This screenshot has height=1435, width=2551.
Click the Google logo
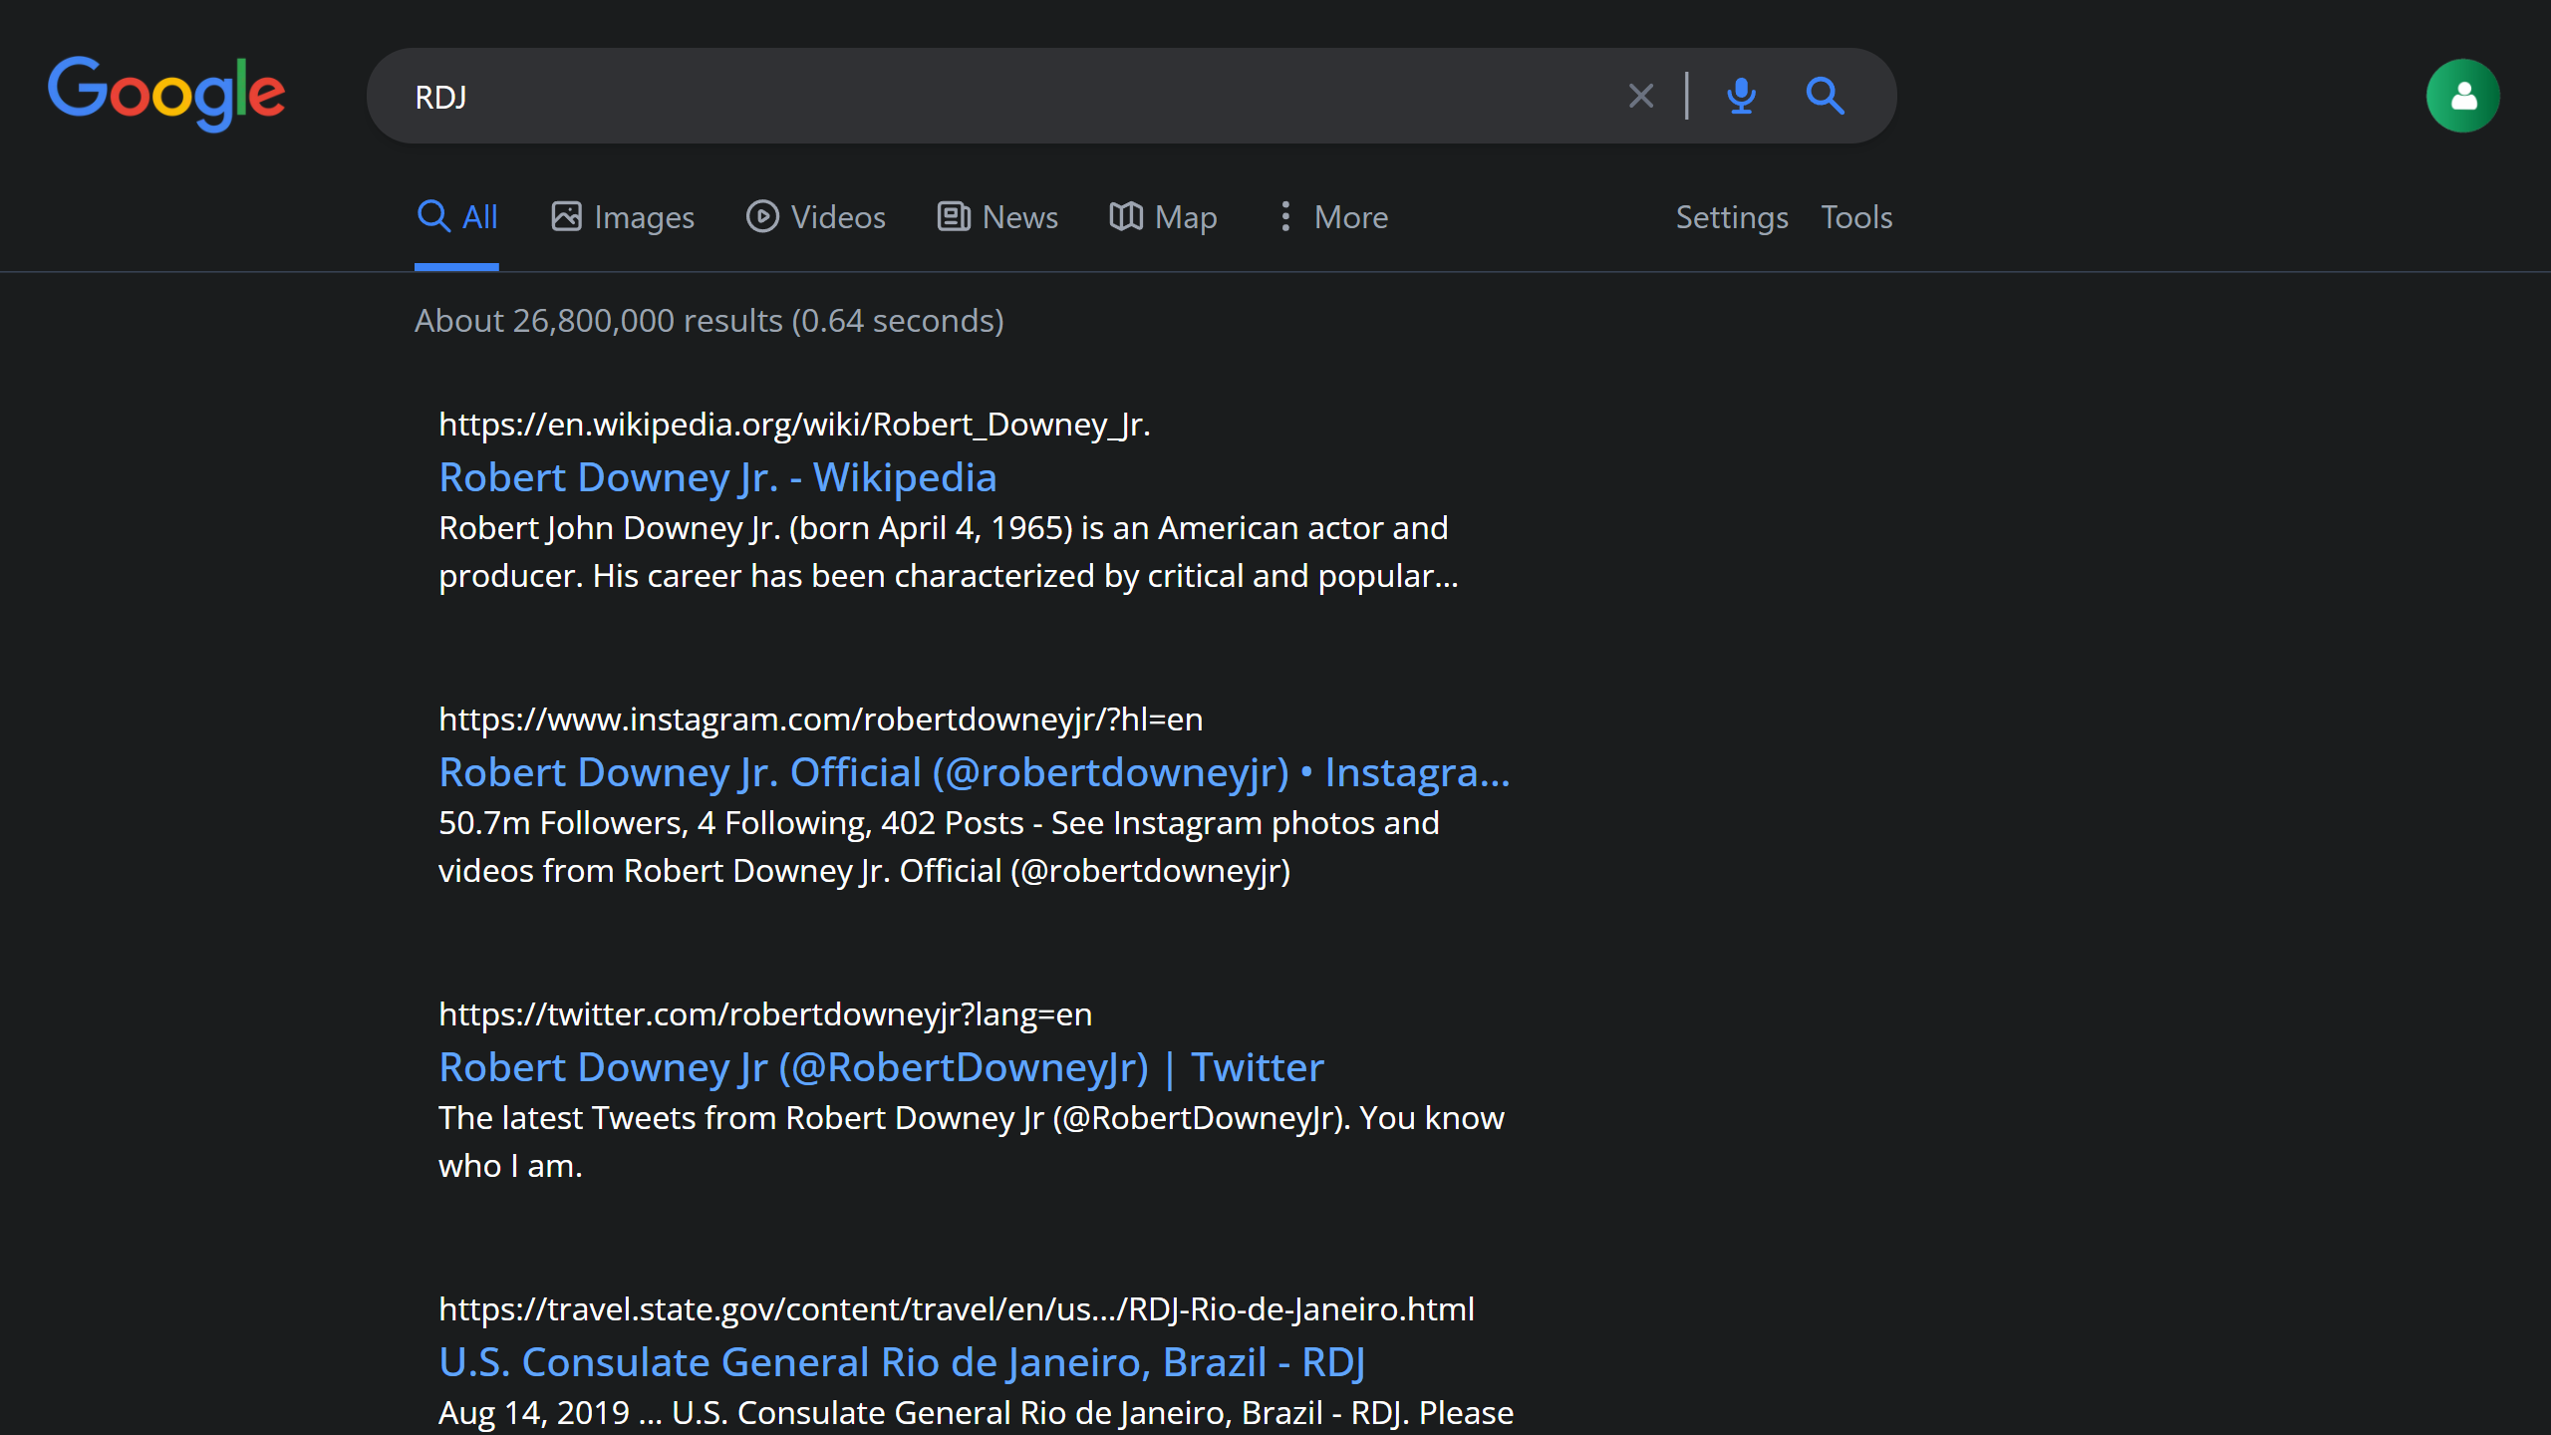[x=166, y=95]
